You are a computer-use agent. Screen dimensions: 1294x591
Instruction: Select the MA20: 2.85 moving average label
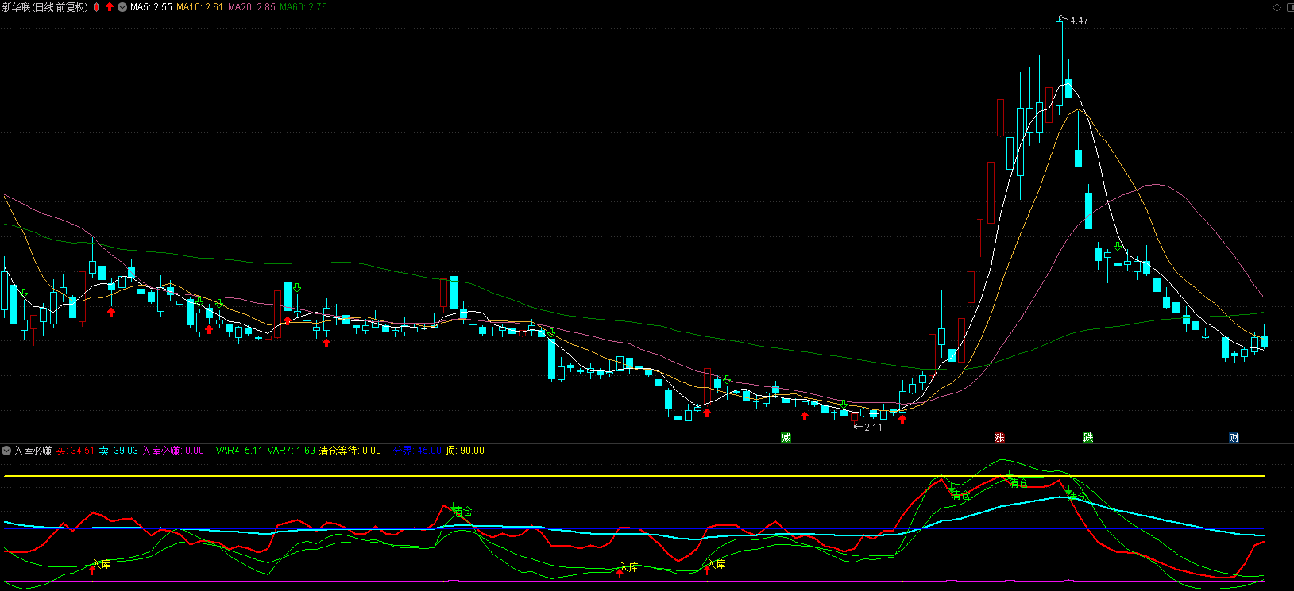(x=252, y=7)
